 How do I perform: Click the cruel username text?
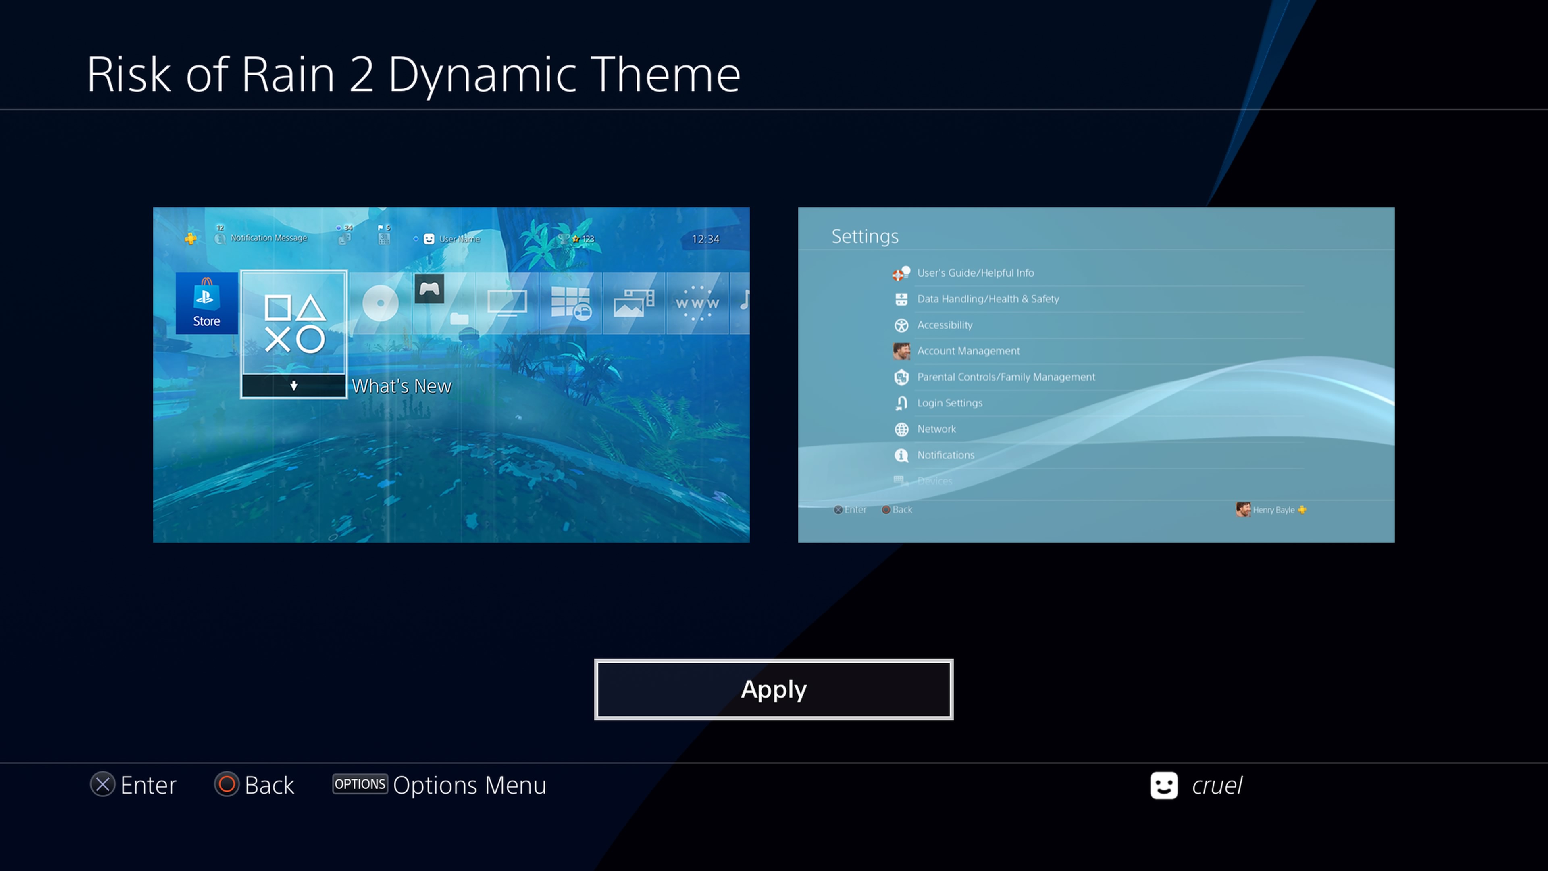pos(1217,785)
